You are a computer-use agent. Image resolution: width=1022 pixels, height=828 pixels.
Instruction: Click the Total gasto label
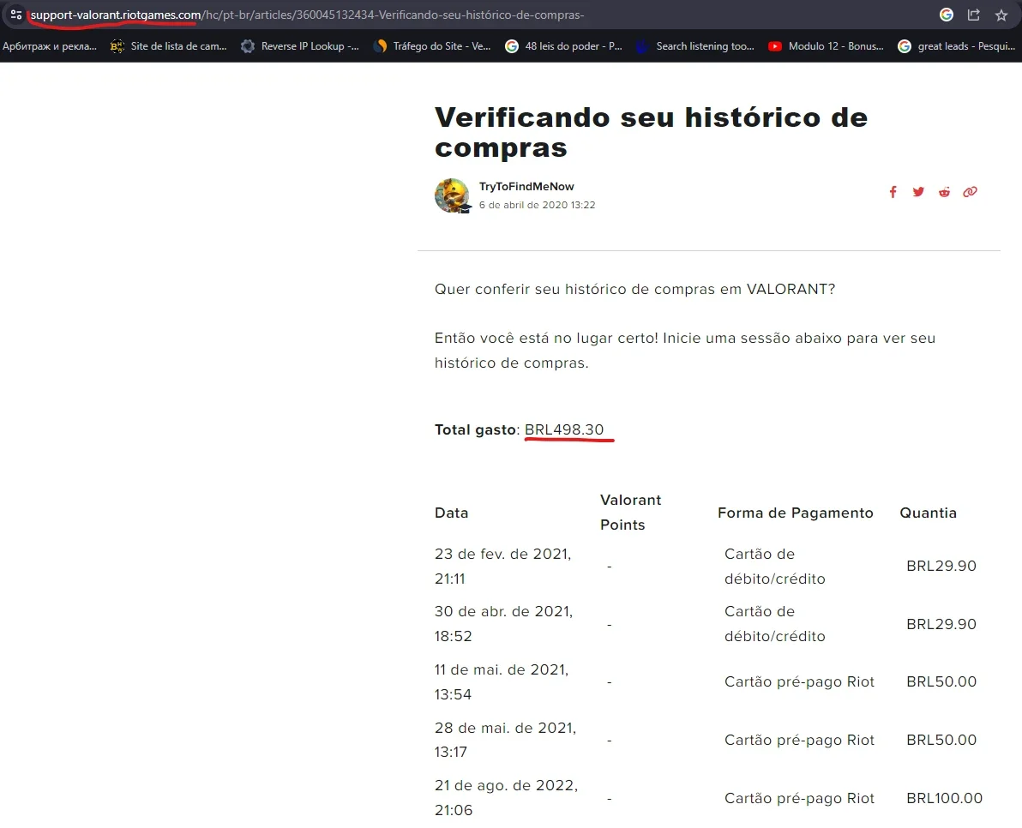tap(475, 430)
